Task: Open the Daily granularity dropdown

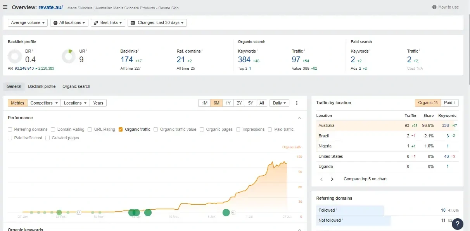Action: 280,103
